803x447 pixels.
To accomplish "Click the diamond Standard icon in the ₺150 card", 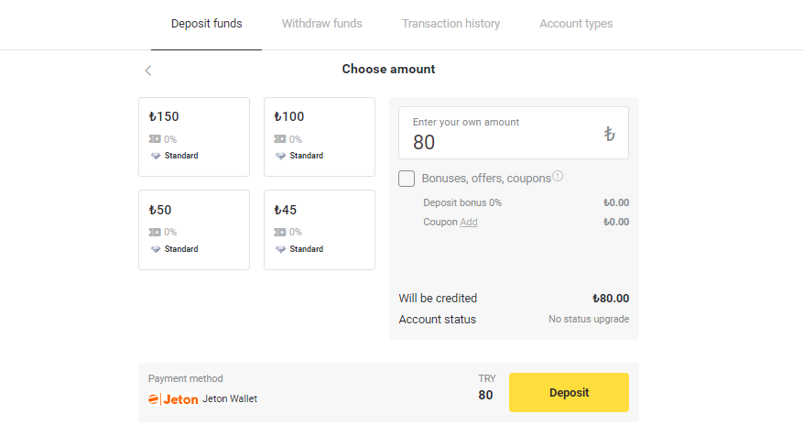I will [155, 156].
